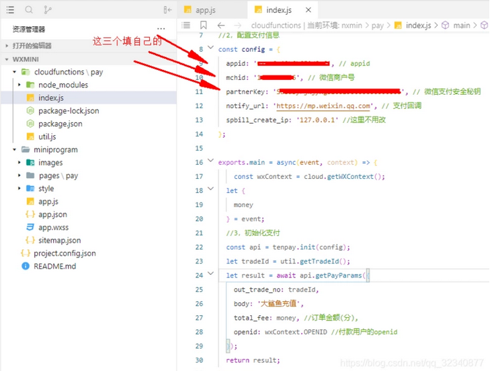Open project.config.json file
The width and height of the screenshot is (494, 371).
[x=65, y=253]
